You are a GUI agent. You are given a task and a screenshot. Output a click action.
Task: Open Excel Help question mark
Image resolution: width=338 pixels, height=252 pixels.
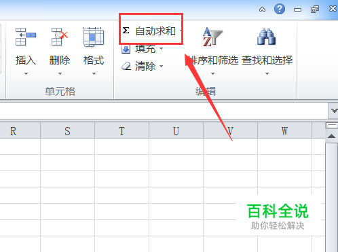point(280,9)
